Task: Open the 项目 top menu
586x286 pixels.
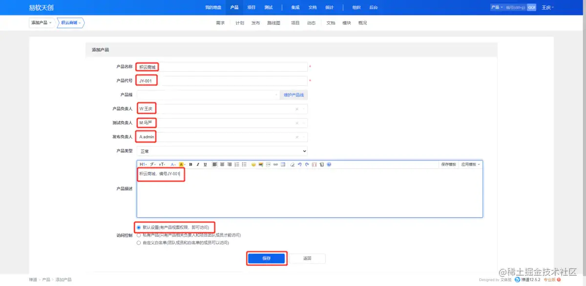Action: [251, 7]
